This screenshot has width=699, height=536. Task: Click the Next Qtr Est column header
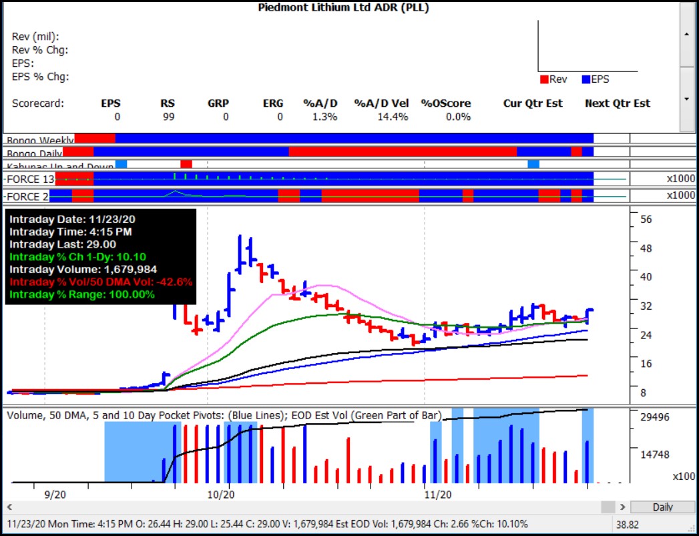click(618, 103)
